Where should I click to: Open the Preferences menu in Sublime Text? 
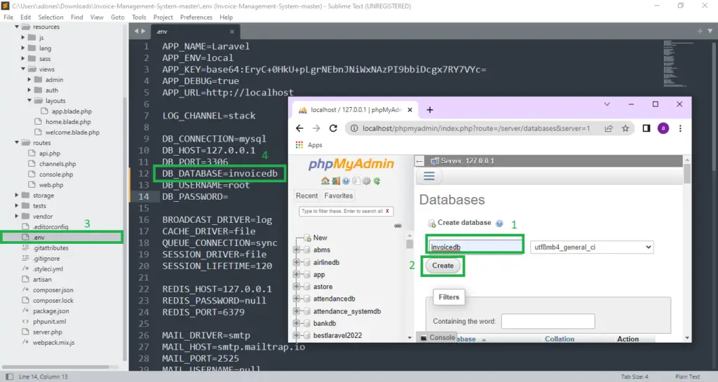(x=196, y=17)
